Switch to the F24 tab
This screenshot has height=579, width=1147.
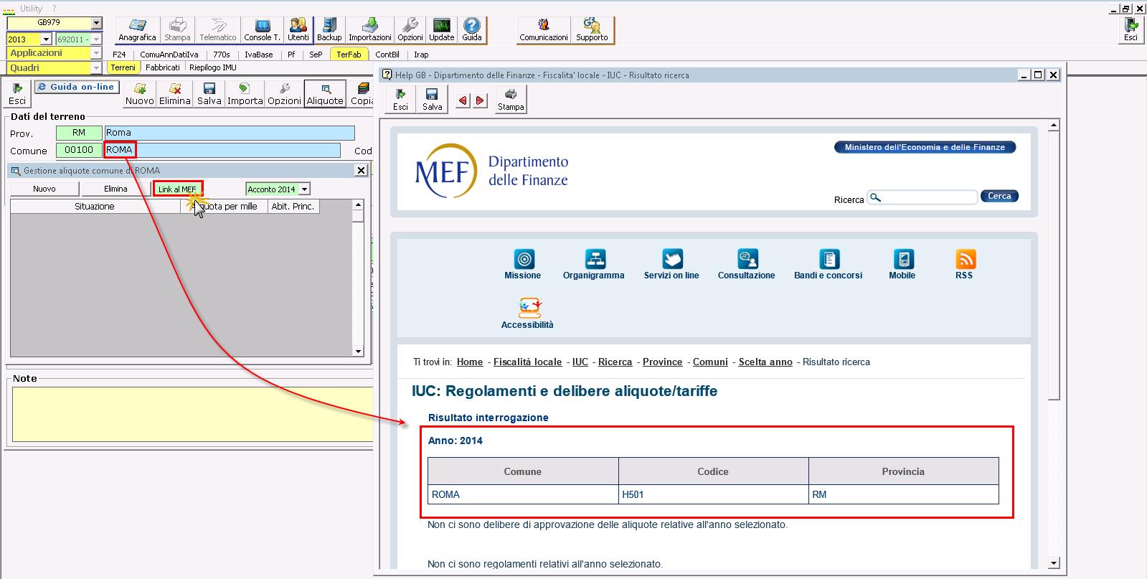coord(119,55)
